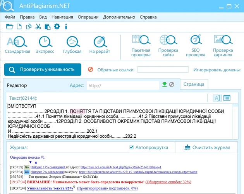
Task: Click 'Уникальность текста 82%' link
Action: pyautogui.click(x=50, y=188)
